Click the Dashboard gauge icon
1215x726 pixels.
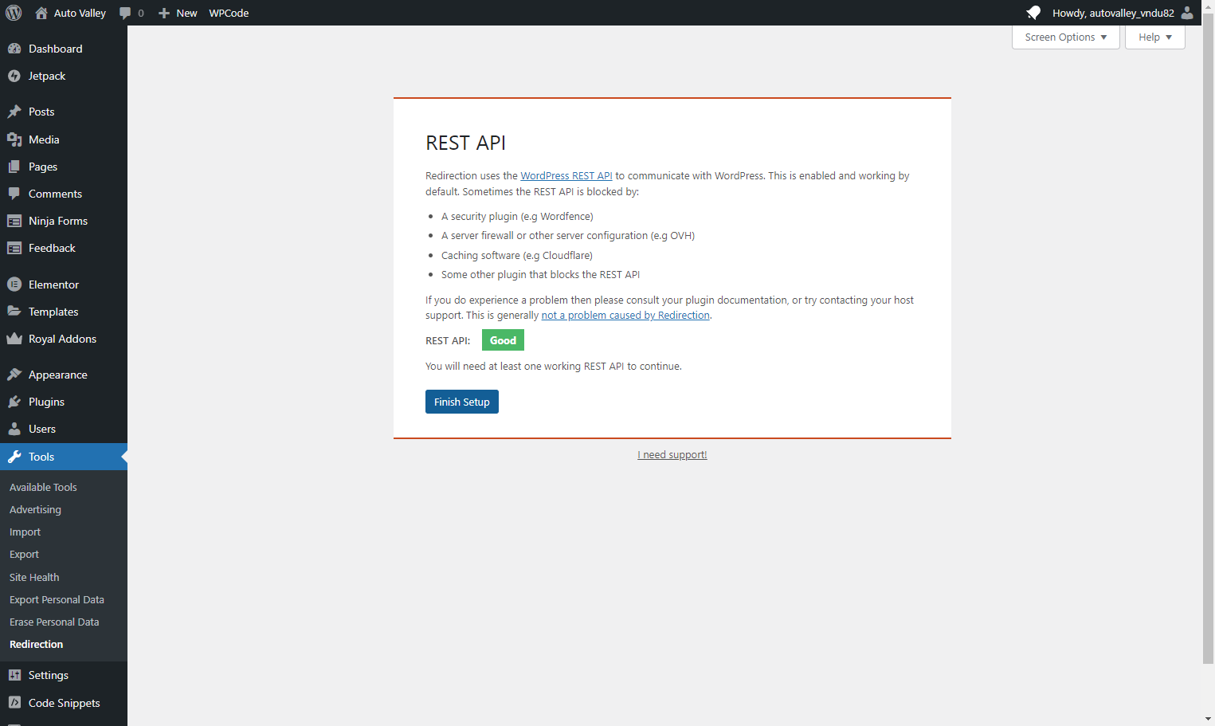(x=14, y=49)
